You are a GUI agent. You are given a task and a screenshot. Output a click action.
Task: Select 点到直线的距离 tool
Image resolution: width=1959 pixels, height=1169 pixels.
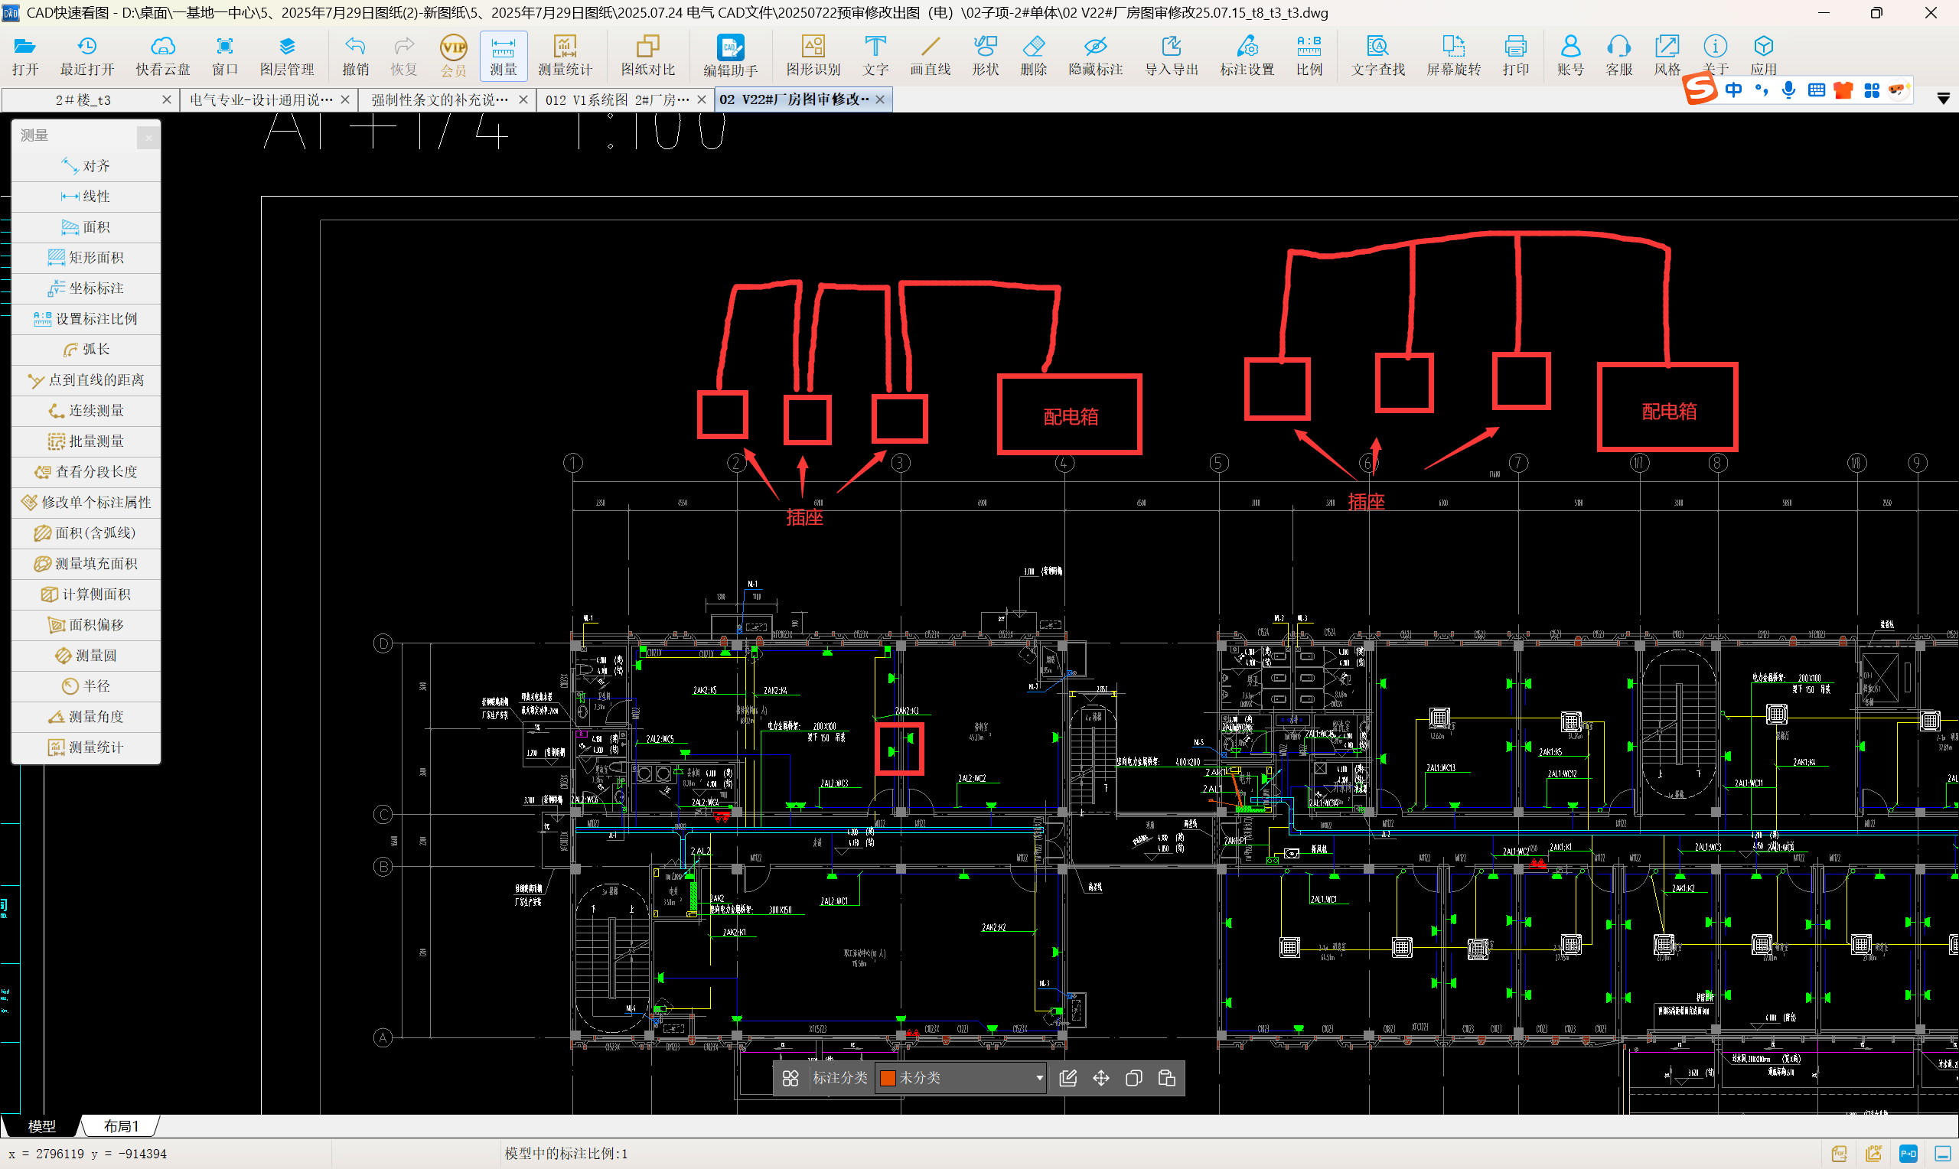click(86, 380)
